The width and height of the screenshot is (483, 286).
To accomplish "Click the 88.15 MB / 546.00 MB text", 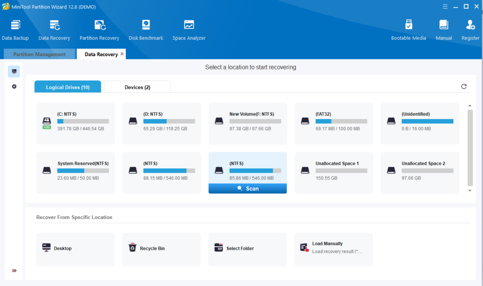I will click(166, 178).
